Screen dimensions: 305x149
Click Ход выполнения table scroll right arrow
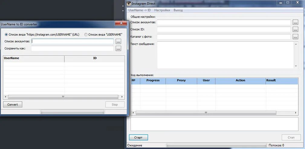click(x=296, y=113)
